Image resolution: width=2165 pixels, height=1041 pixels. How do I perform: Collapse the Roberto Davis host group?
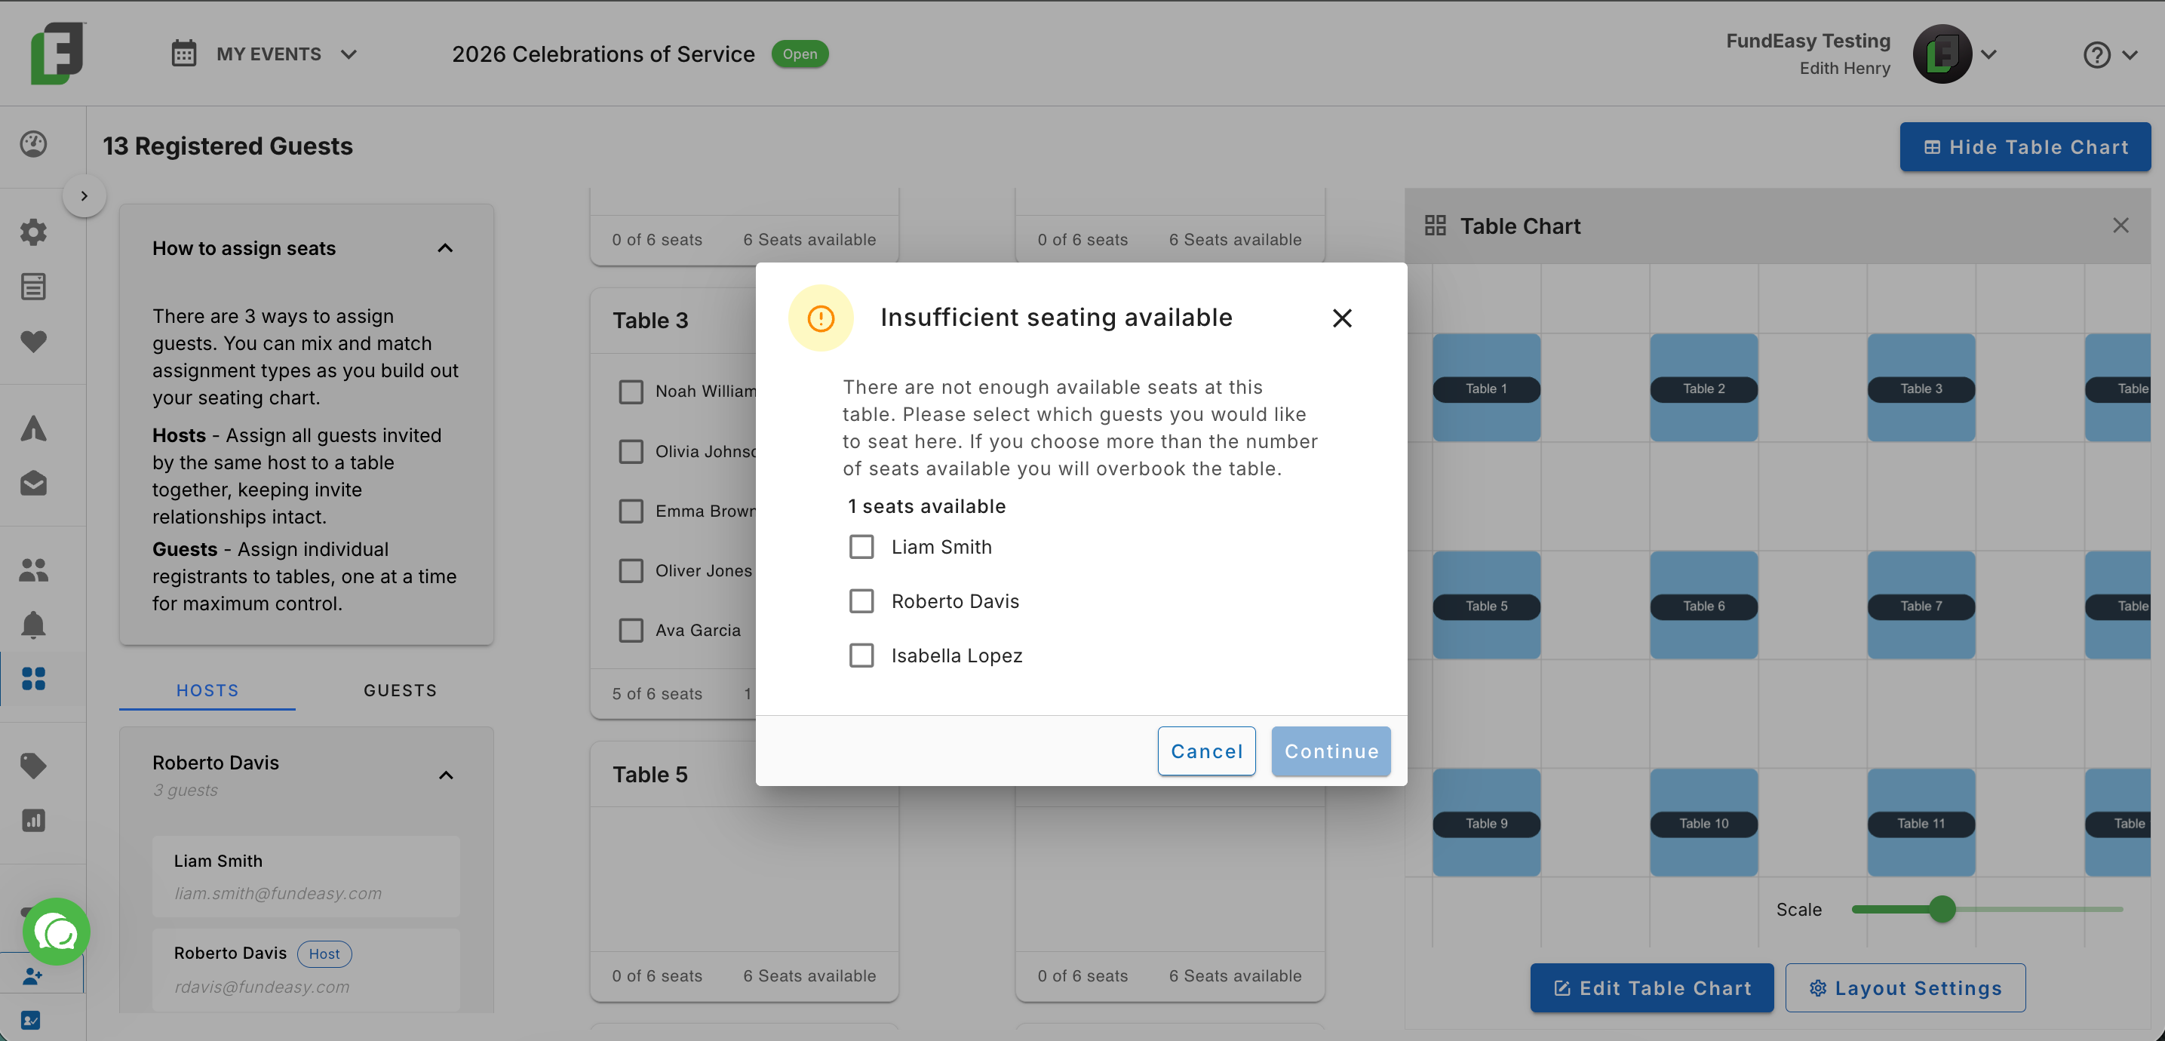447,775
